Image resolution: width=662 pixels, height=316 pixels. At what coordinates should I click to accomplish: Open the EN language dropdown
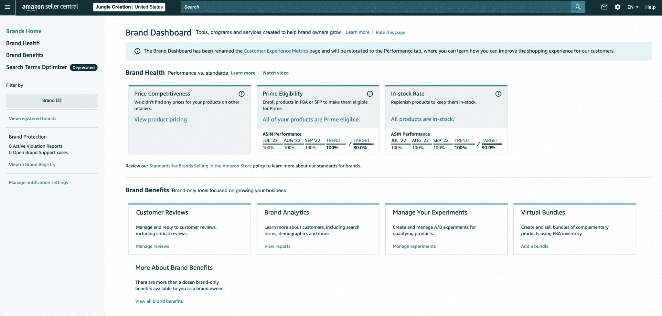(x=632, y=7)
